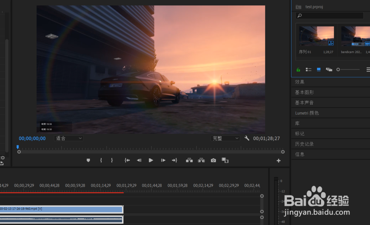Viewport: 370px width, 225px height.
Task: Click the test.prproj bin label
Action: click(x=314, y=7)
